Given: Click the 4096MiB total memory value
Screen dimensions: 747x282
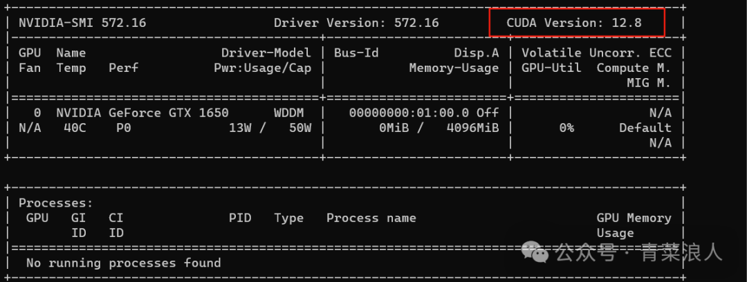Looking at the screenshot, I should [472, 128].
